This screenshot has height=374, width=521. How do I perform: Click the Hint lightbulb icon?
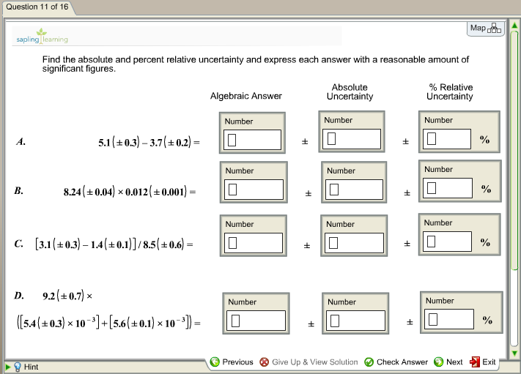18,367
